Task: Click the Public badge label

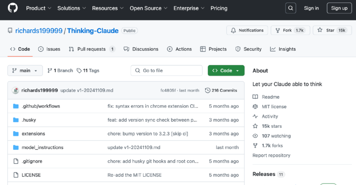Action: [129, 31]
